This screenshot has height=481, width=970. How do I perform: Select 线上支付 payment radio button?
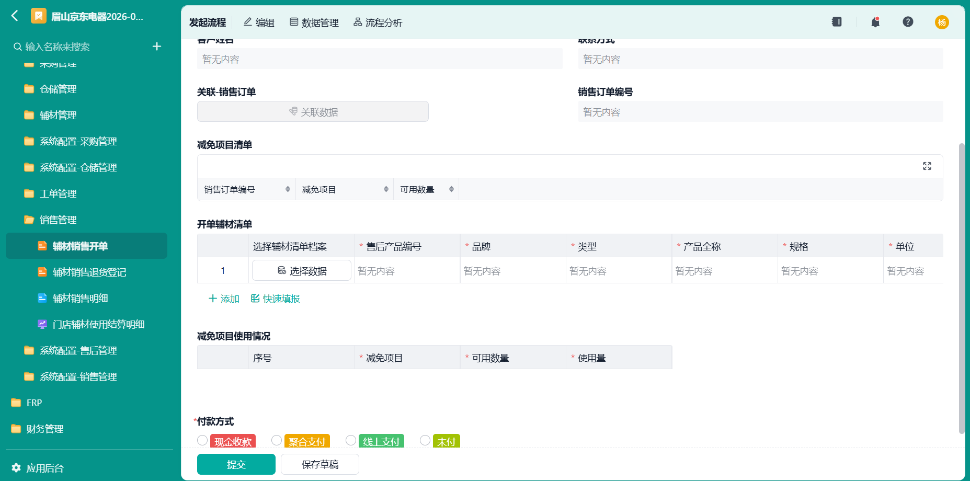coord(351,440)
